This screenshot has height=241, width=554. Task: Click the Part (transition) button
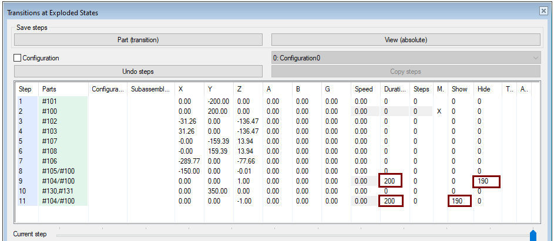click(138, 40)
